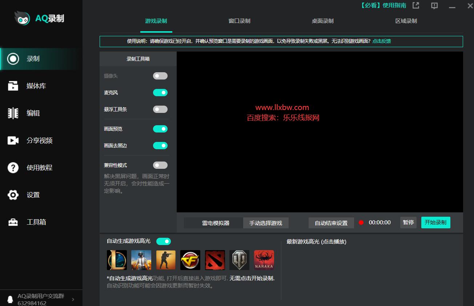Select the Dota 2 game icon
The image size is (474, 306).
(x=215, y=260)
